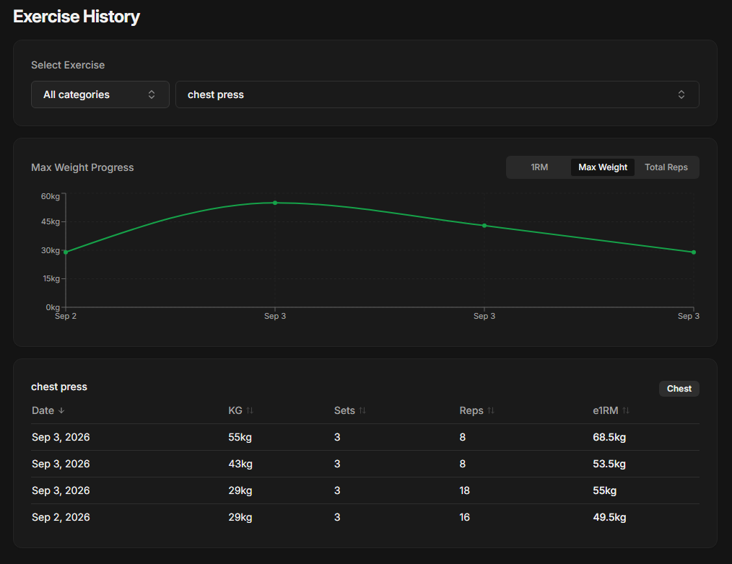
Task: Click the 45kg axis label
Action: [x=51, y=221]
